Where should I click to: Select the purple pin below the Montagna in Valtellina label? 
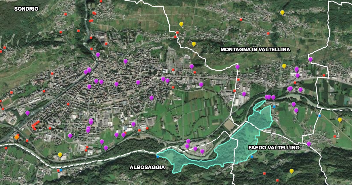[237, 67]
